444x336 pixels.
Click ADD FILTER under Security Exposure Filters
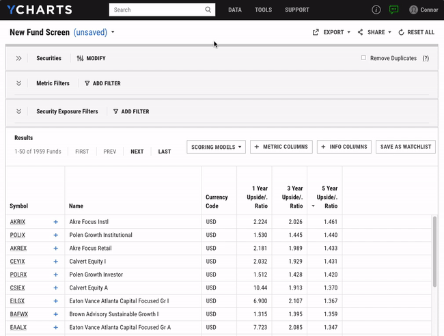click(x=131, y=111)
